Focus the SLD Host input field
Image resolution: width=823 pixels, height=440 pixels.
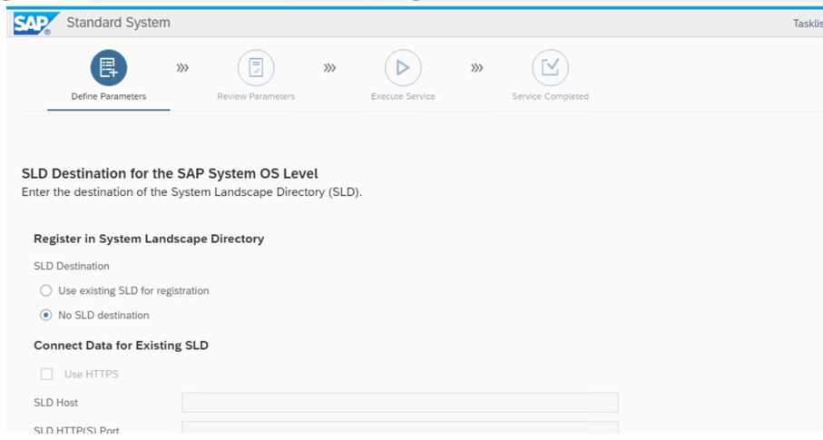point(400,403)
